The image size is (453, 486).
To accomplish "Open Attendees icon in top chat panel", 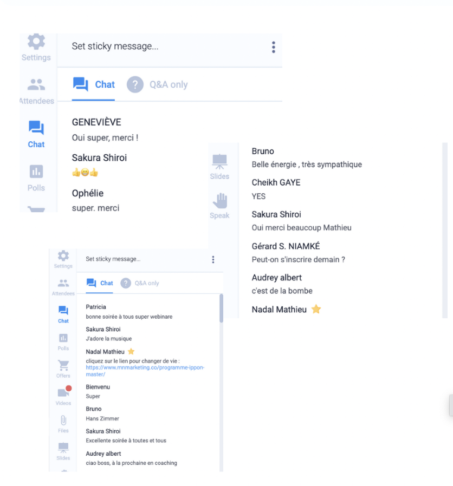I will click(x=36, y=84).
